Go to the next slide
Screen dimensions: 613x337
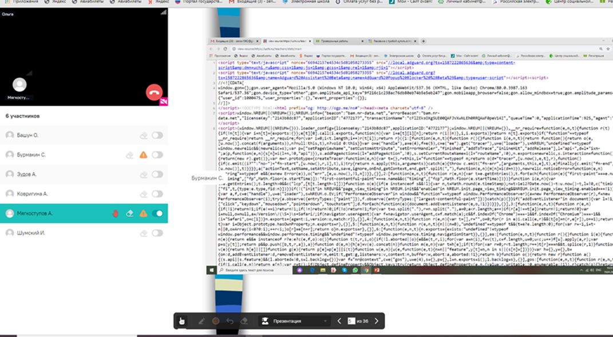tap(377, 321)
